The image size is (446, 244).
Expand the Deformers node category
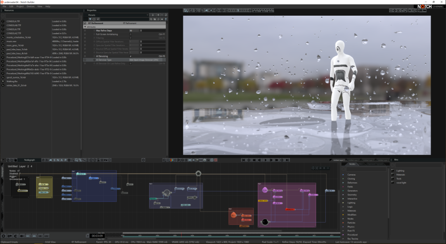pyautogui.click(x=343, y=182)
